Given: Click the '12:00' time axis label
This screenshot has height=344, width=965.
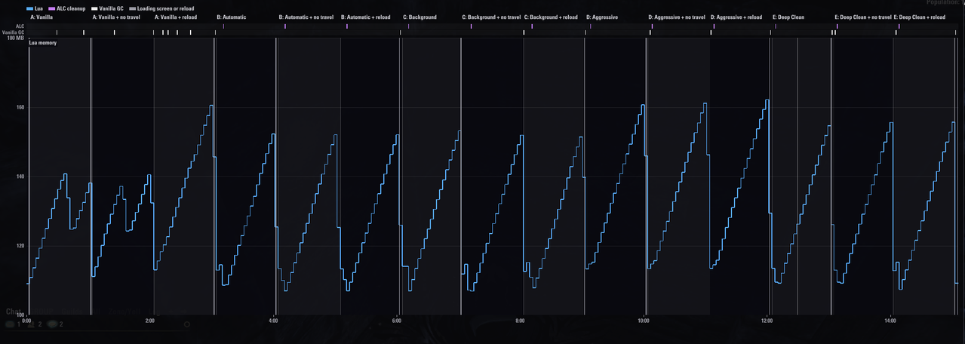Looking at the screenshot, I should 767,321.
